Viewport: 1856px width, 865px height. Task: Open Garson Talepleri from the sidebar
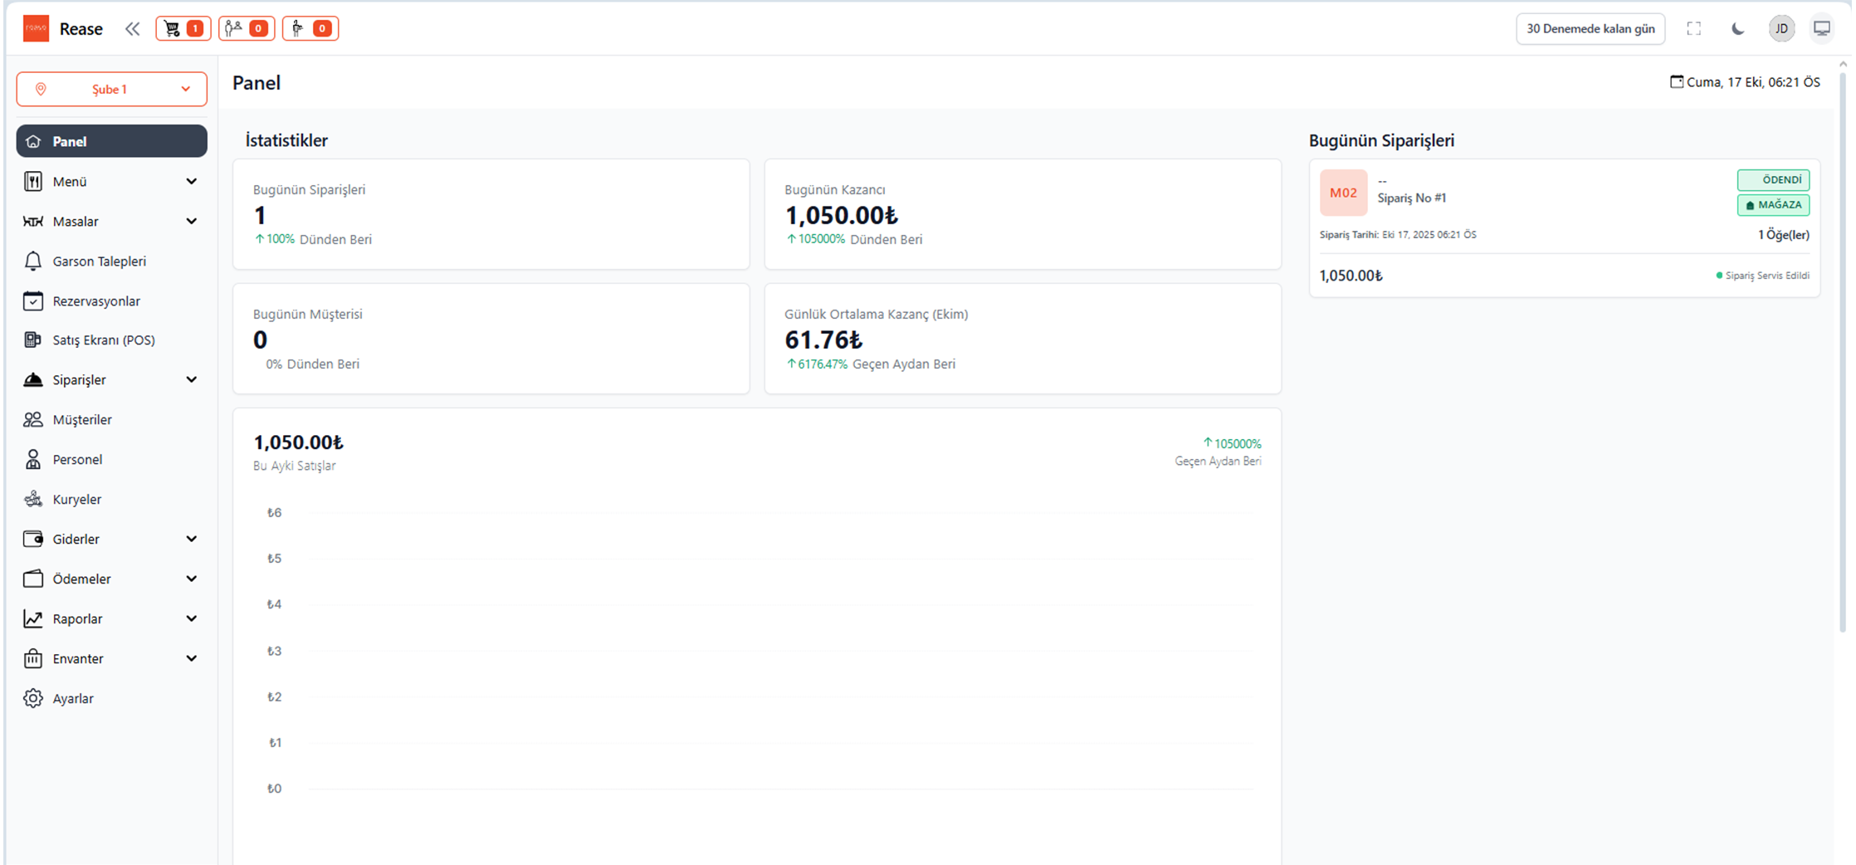tap(99, 261)
